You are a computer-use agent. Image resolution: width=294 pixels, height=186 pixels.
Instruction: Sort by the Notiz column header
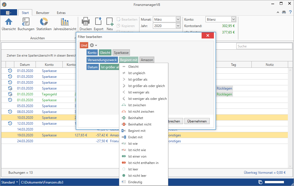[x=270, y=65]
